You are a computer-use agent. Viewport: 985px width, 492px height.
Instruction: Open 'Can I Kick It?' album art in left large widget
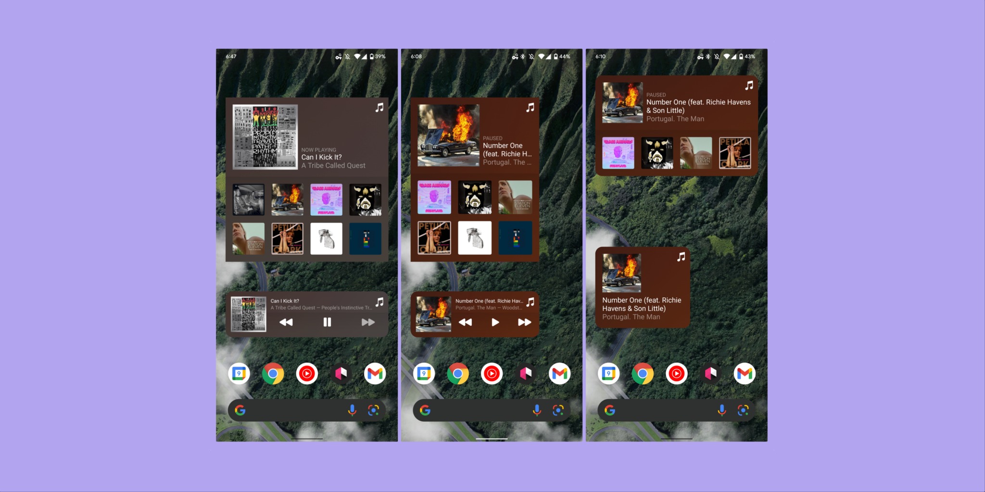coord(265,137)
